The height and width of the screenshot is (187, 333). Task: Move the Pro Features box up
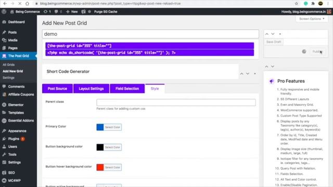pyautogui.click(x=267, y=66)
